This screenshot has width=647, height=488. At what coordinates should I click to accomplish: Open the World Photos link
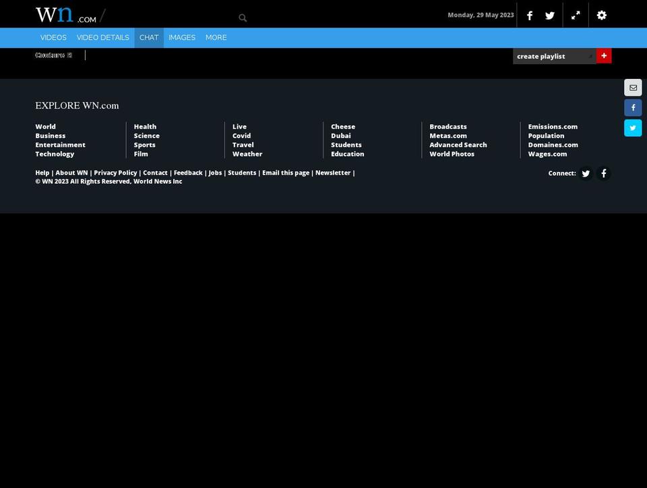(452, 154)
